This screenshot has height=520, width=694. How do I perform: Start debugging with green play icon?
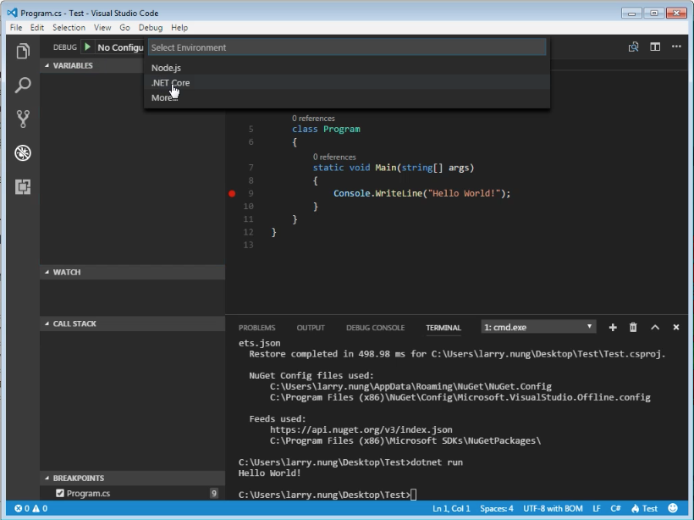click(x=88, y=47)
